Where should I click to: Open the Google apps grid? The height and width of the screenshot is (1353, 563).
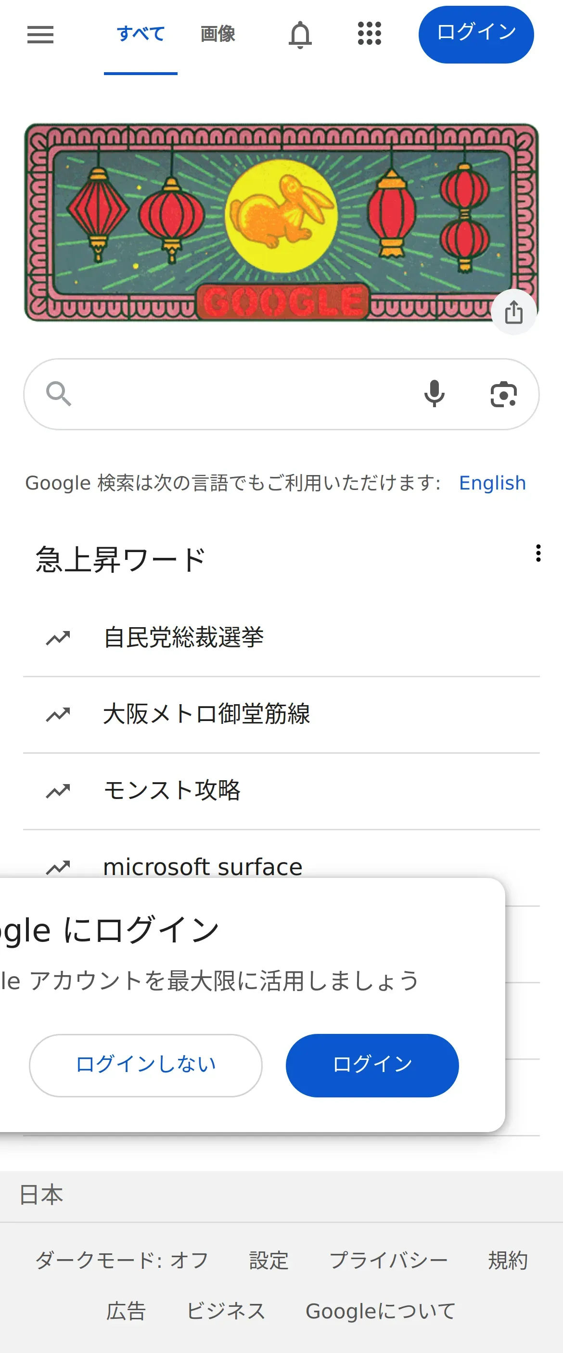369,34
